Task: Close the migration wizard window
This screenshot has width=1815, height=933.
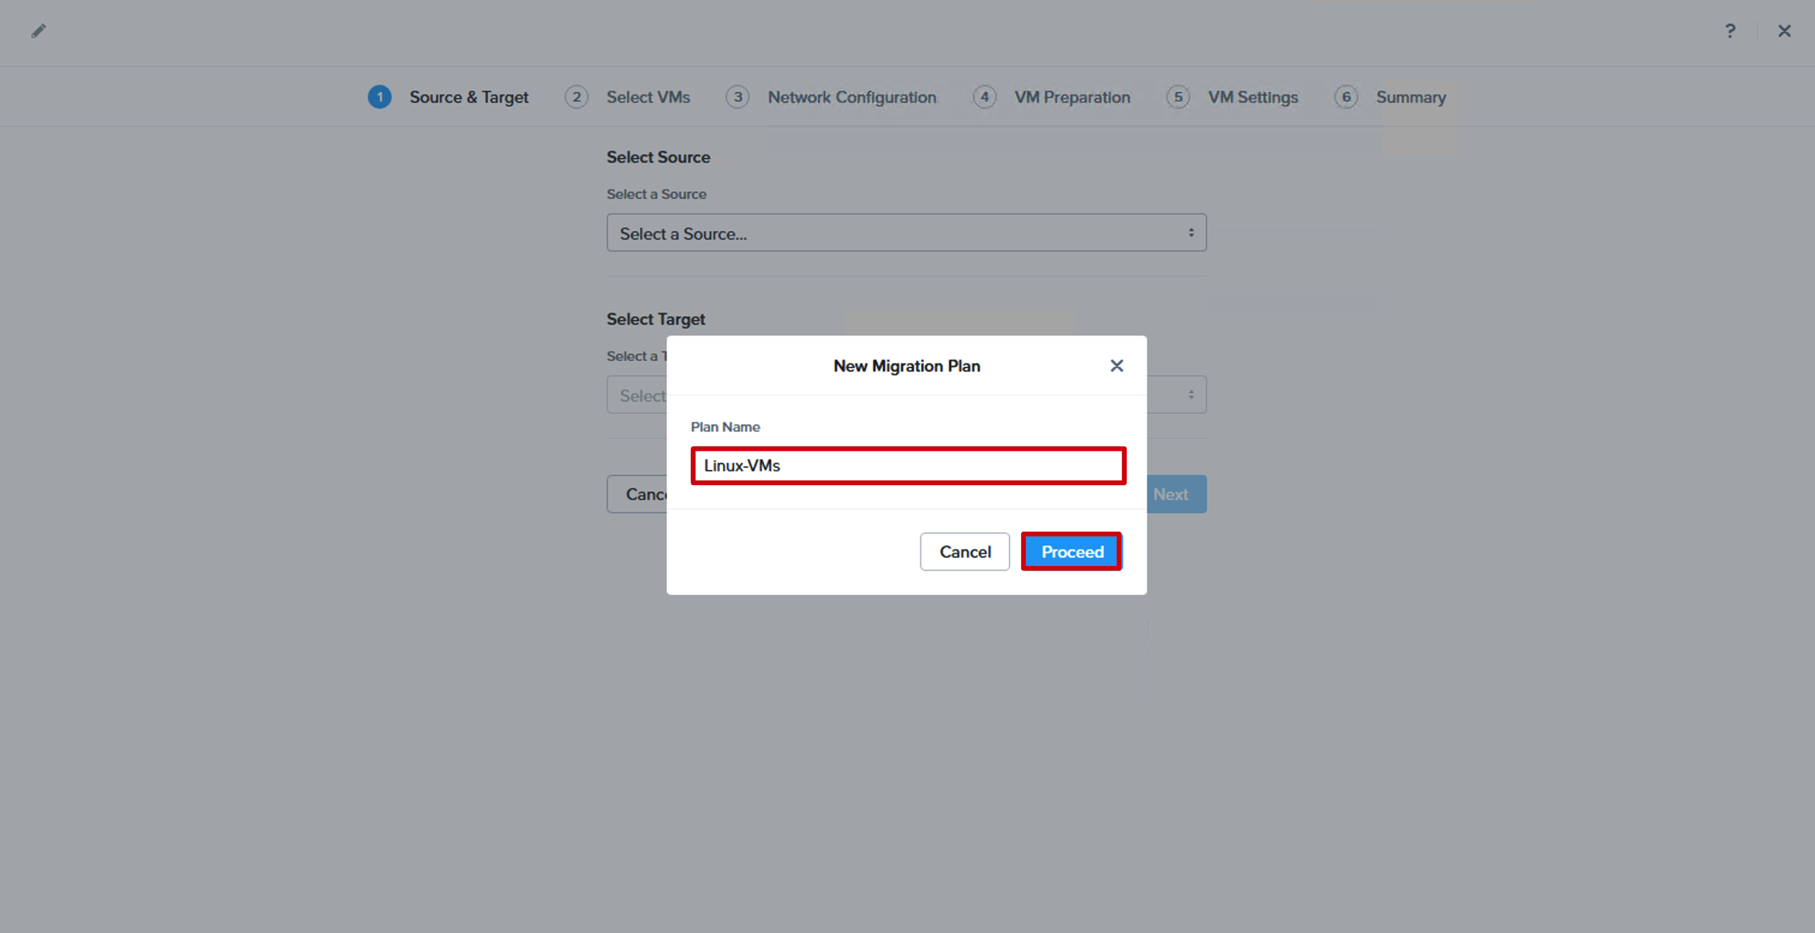Action: pyautogui.click(x=1784, y=31)
